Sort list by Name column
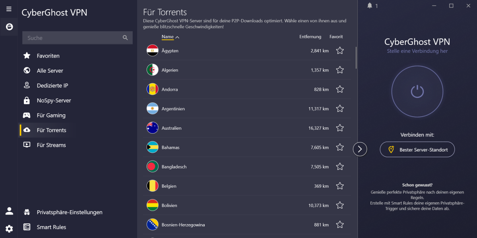Image resolution: width=477 pixels, height=238 pixels. (168, 37)
